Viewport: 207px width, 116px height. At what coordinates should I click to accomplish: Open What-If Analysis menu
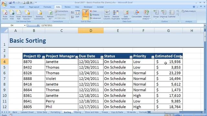coord(146,15)
